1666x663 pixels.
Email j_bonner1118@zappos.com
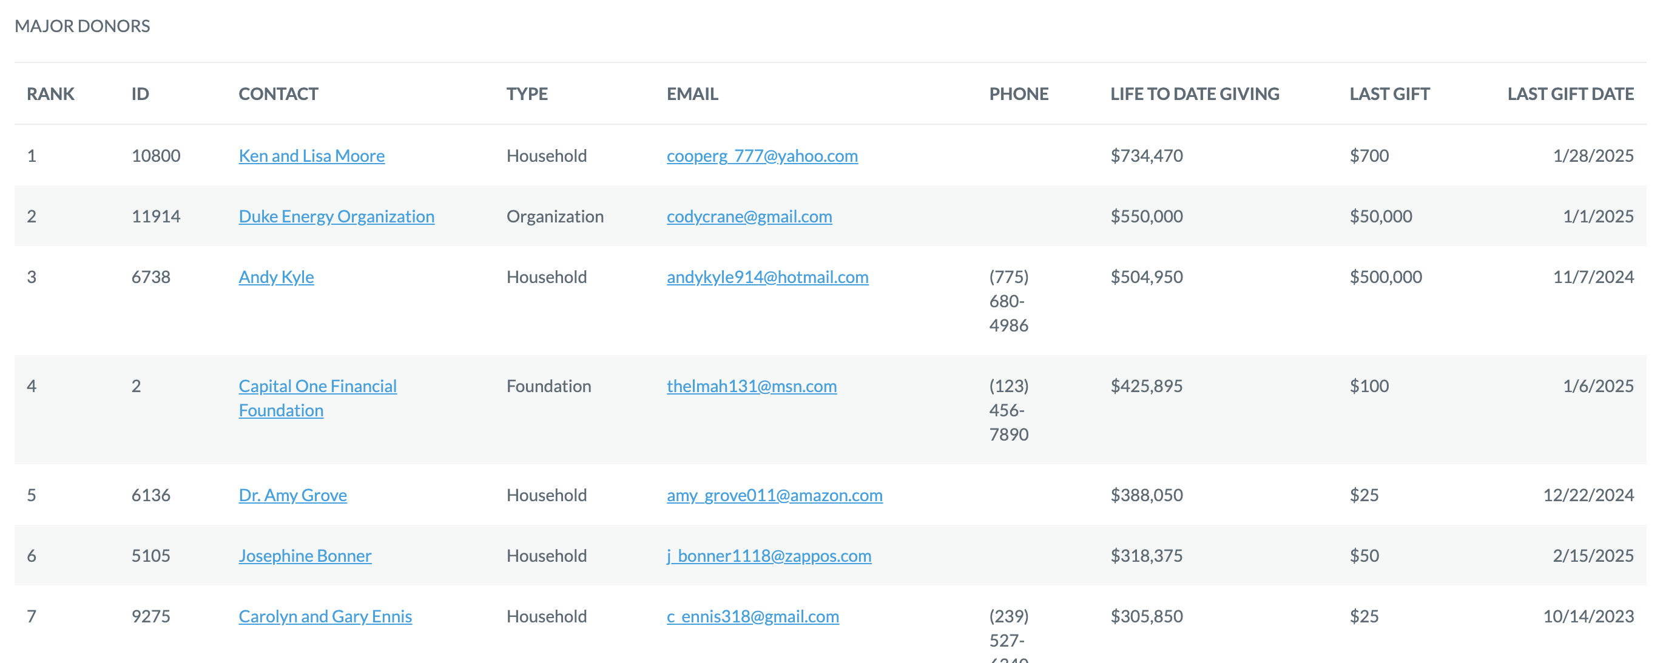pos(769,556)
